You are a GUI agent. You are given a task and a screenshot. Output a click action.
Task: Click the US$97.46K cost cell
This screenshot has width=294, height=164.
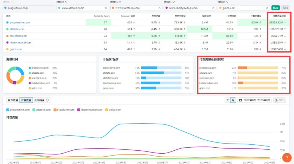pos(278,49)
